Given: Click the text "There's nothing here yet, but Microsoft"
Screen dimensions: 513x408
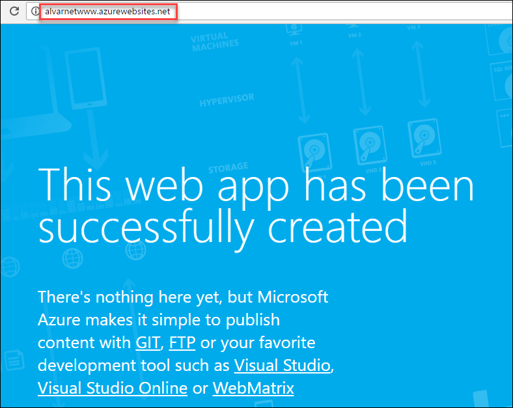Looking at the screenshot, I should point(183,297).
